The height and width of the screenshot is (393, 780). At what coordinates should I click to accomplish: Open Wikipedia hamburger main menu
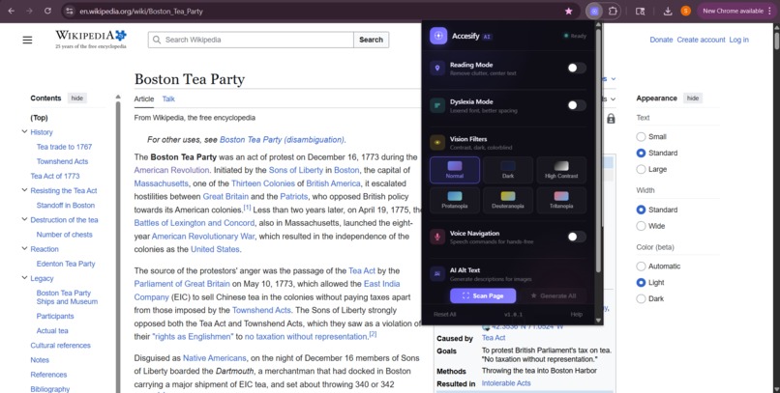pos(27,40)
